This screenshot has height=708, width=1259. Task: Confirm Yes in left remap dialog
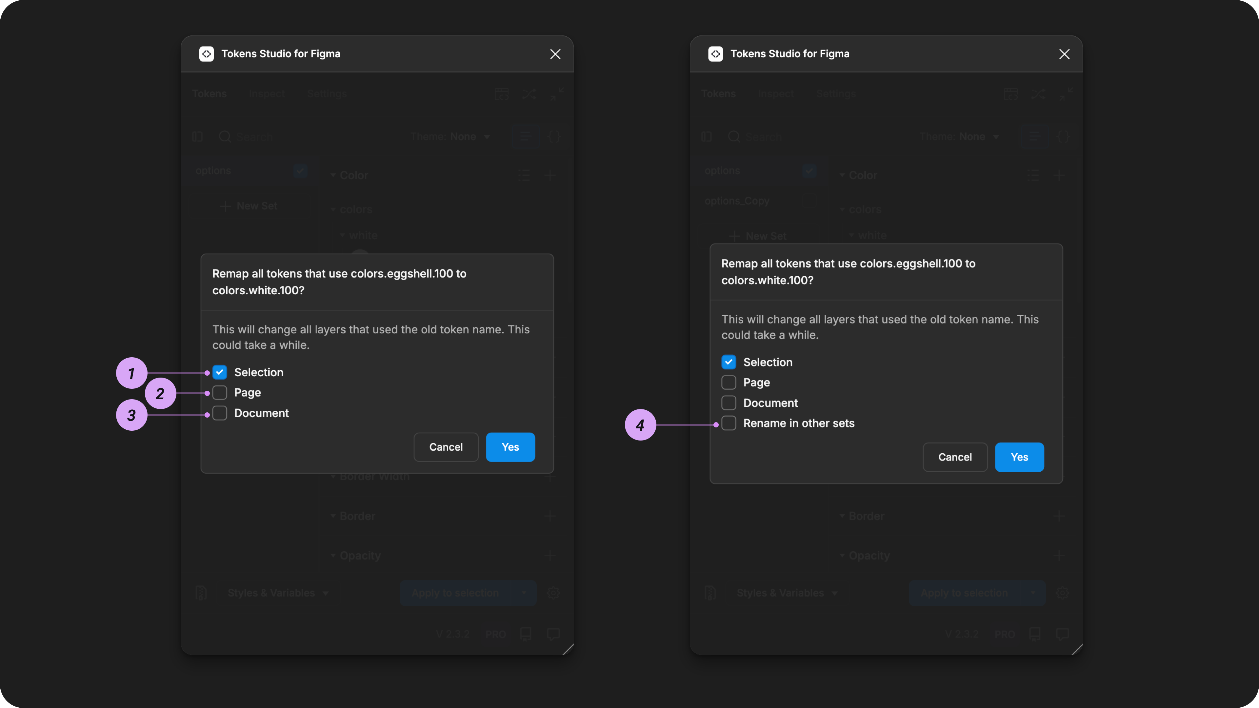click(x=510, y=447)
